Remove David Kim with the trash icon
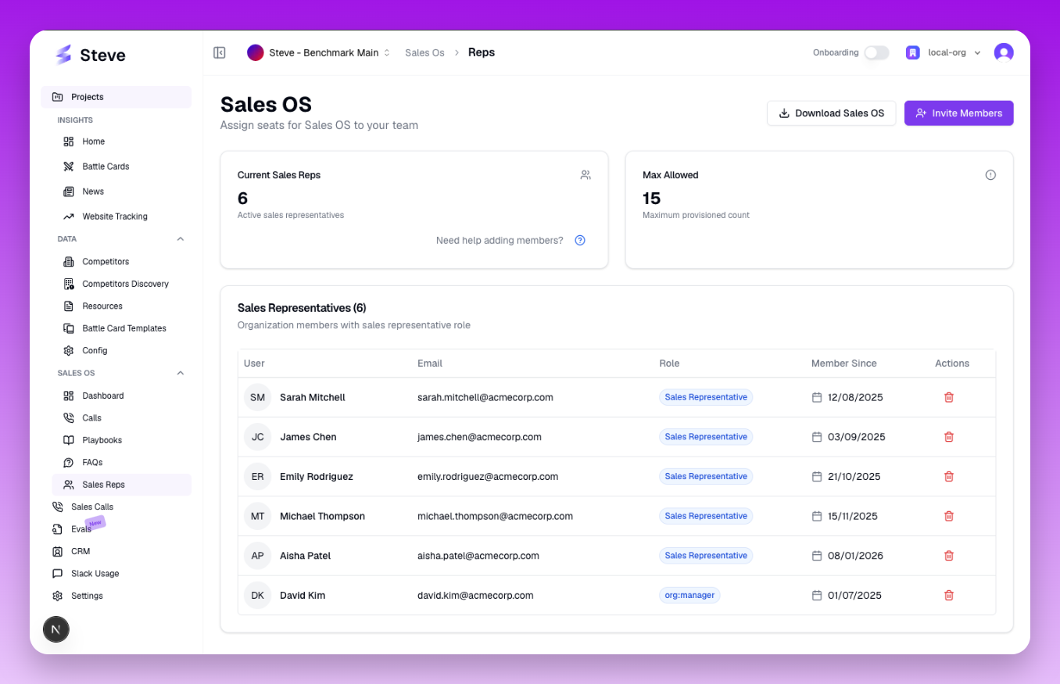The image size is (1060, 684). pos(948,596)
